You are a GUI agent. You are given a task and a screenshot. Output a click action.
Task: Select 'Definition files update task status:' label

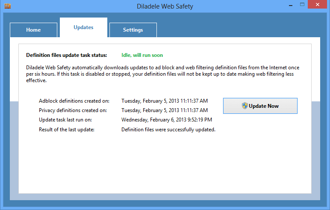click(x=67, y=55)
